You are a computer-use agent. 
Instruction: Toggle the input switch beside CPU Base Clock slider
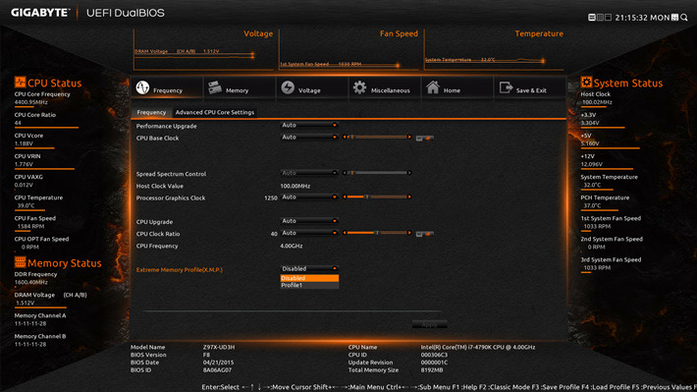point(424,139)
